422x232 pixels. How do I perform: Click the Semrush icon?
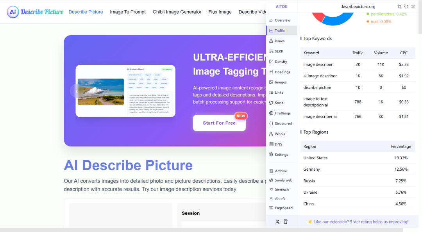pos(271,189)
